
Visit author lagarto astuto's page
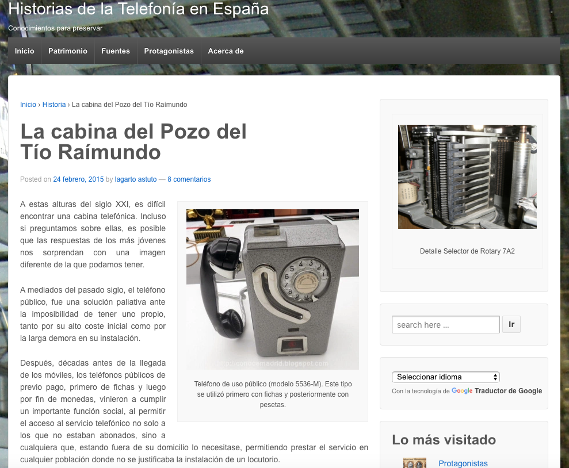click(136, 179)
